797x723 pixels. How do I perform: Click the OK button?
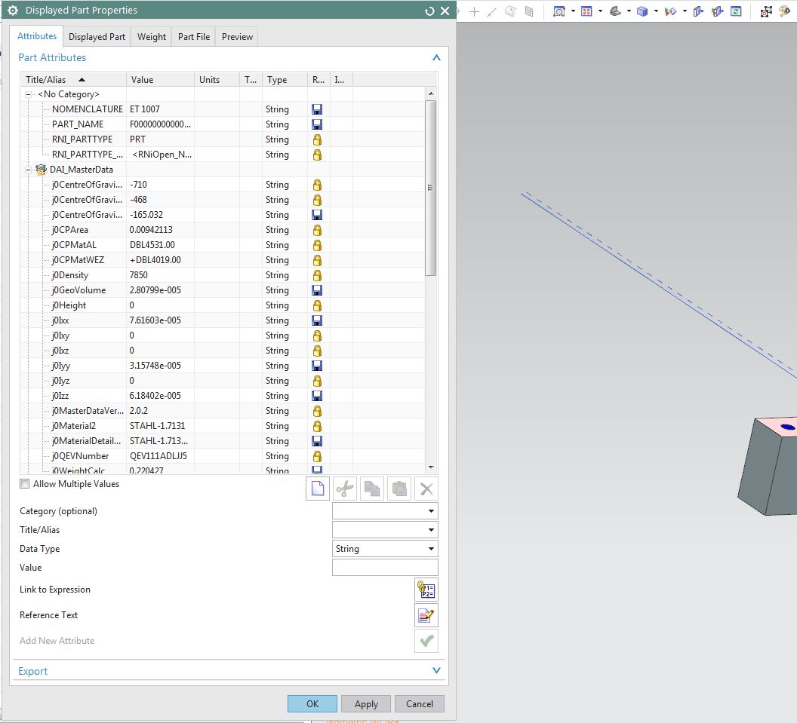[x=312, y=703]
